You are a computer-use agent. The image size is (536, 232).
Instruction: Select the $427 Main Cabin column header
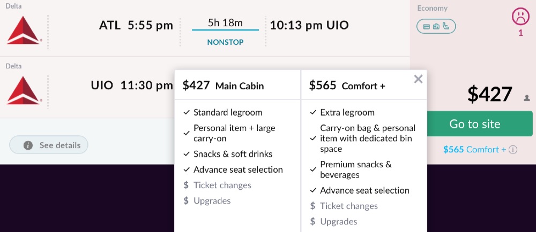click(x=223, y=86)
